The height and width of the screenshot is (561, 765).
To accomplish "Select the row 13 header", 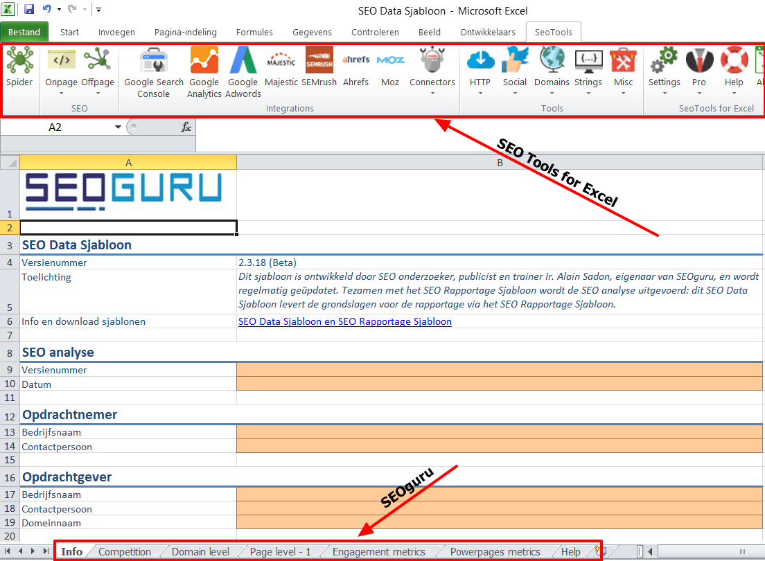I will coord(10,432).
